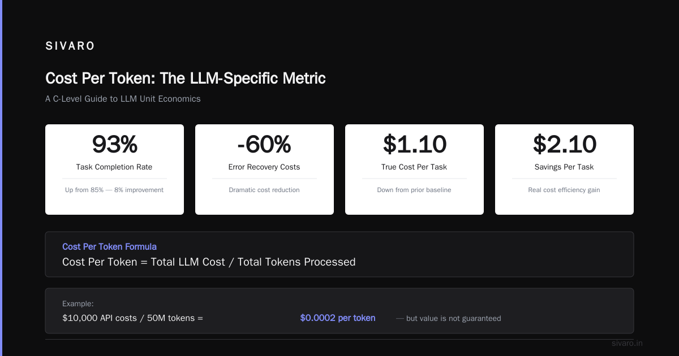Select the 'Down from prior baseline' caption
This screenshot has width=679, height=356.
(414, 190)
